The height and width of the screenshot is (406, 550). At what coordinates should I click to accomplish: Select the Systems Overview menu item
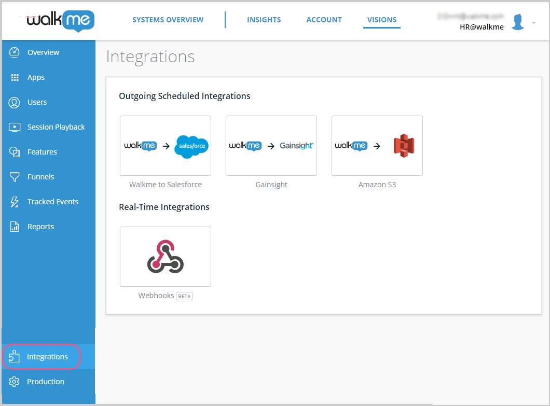pyautogui.click(x=168, y=19)
